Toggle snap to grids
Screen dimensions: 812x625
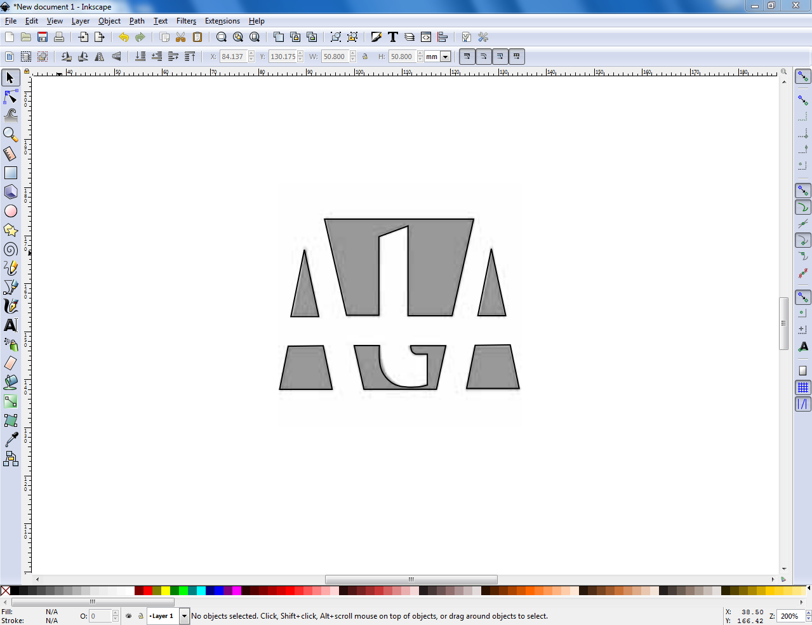(803, 387)
